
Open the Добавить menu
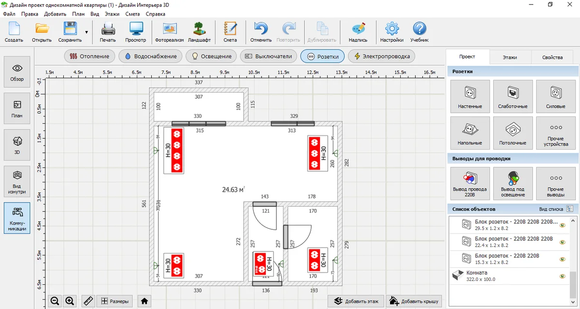[x=55, y=14]
